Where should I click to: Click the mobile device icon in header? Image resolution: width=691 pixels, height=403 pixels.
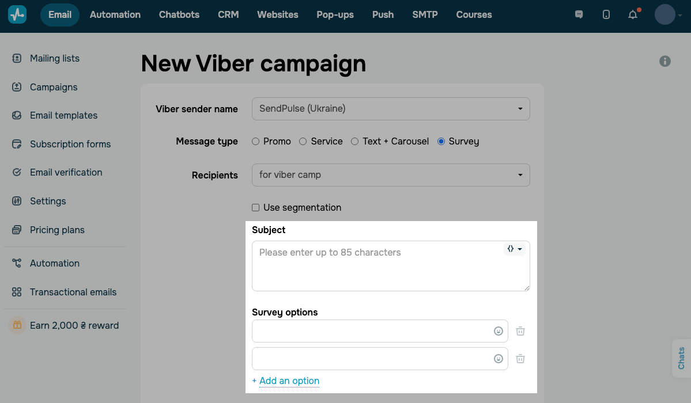(x=606, y=15)
